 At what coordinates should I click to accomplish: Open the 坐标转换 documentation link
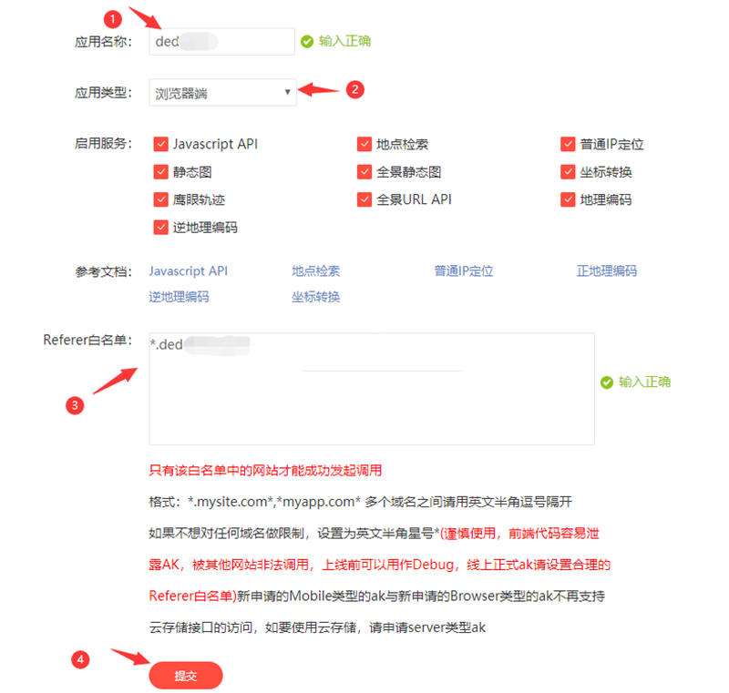tap(315, 297)
